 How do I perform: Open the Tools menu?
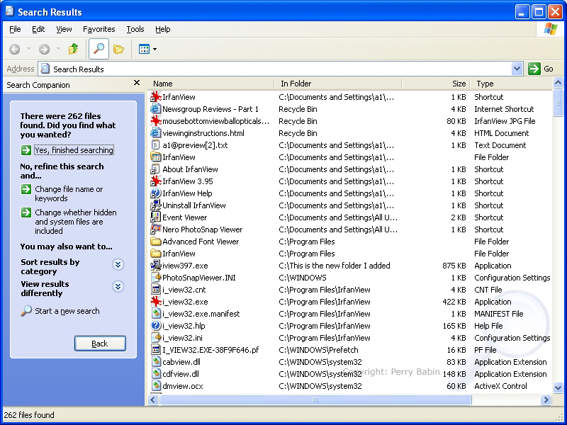point(135,29)
